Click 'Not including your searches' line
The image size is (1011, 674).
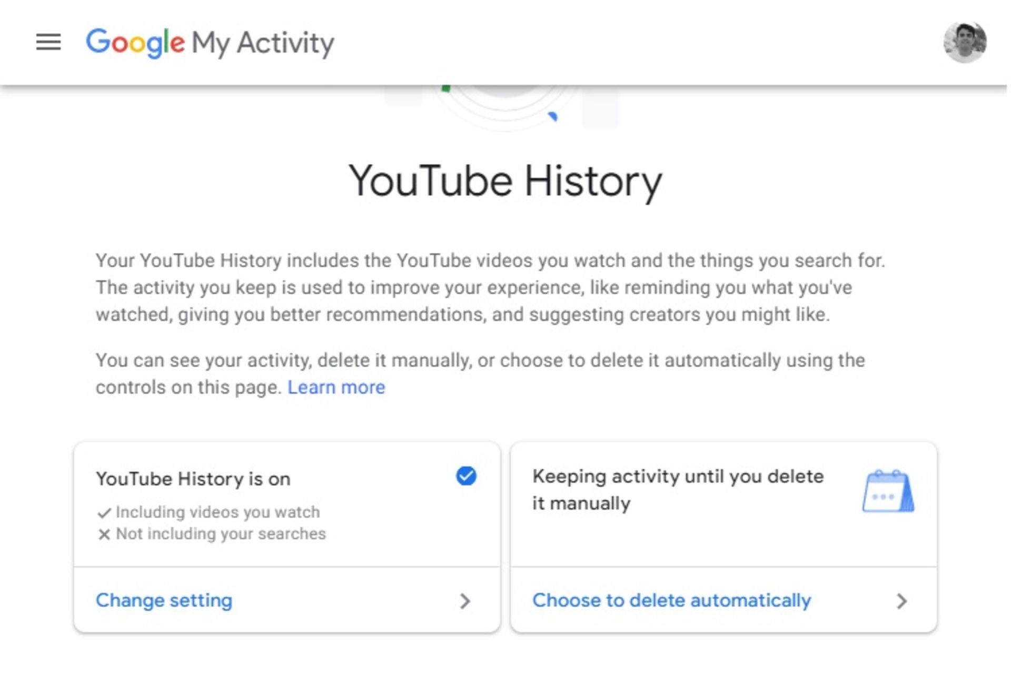[x=221, y=533]
